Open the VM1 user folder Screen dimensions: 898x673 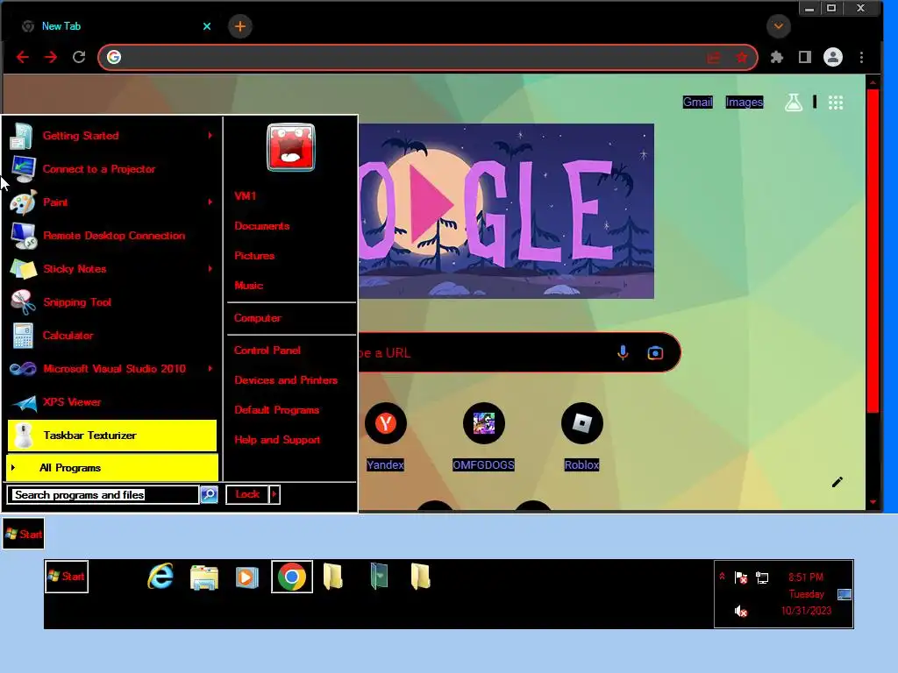pos(246,195)
